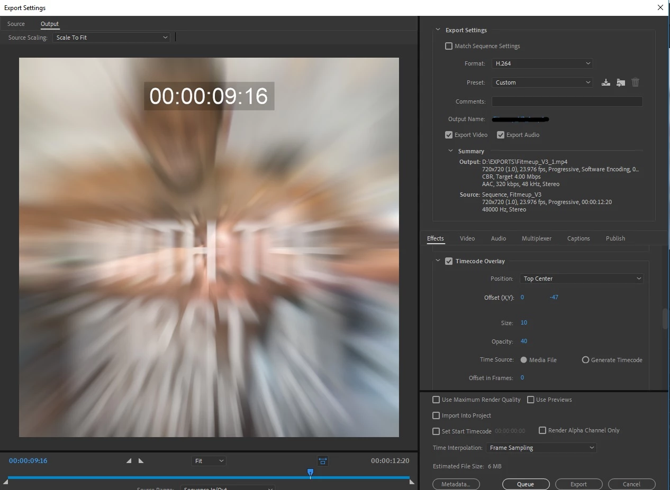Image resolution: width=670 pixels, height=490 pixels.
Task: Enable Use Maximum Render Quality
Action: click(436, 400)
